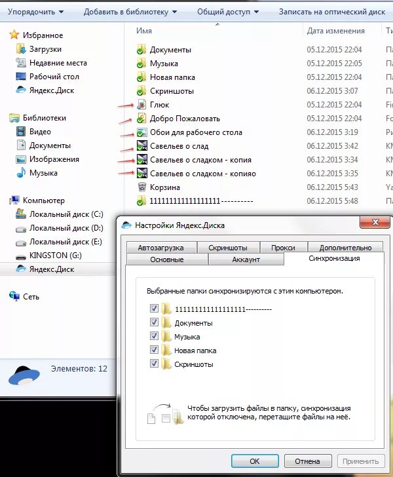Image resolution: width=393 pixels, height=477 pixels.
Task: Select the Новая папка folder icon in file list
Action: click(x=141, y=77)
